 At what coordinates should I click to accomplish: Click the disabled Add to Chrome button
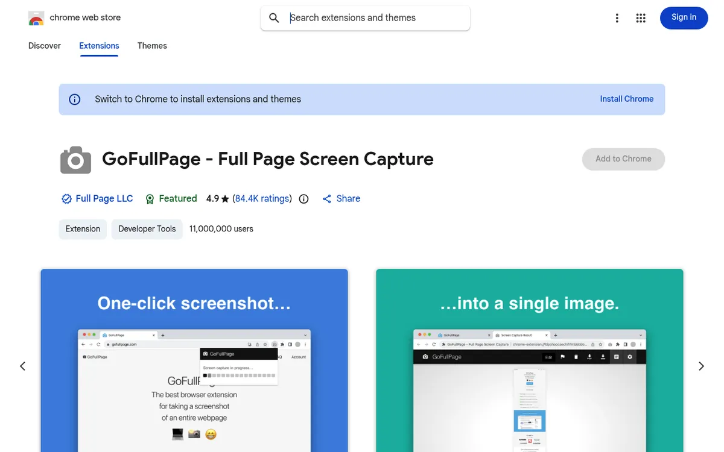[623, 159]
